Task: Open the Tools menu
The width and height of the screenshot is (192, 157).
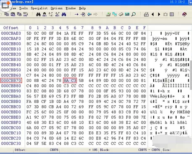Action: click(24, 8)
